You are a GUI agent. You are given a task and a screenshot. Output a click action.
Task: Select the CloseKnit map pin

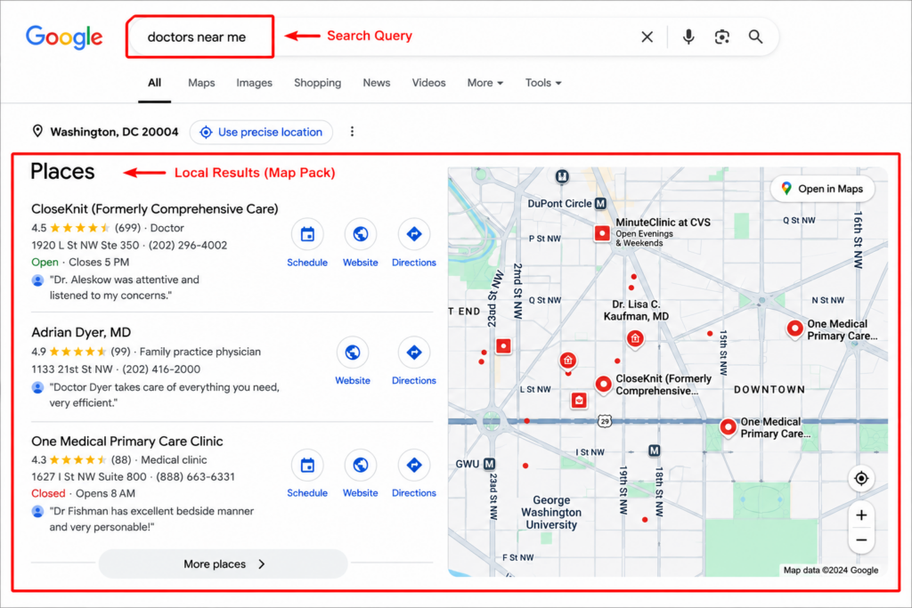[603, 385]
